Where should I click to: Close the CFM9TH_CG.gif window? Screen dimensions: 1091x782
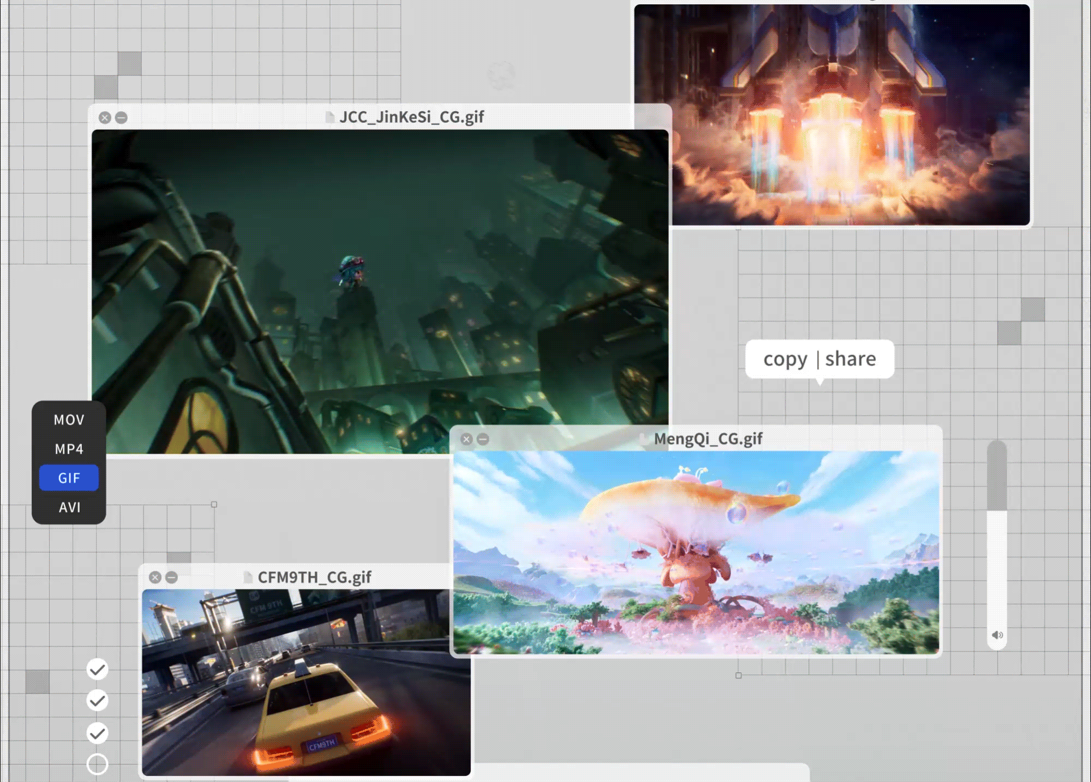coord(155,578)
